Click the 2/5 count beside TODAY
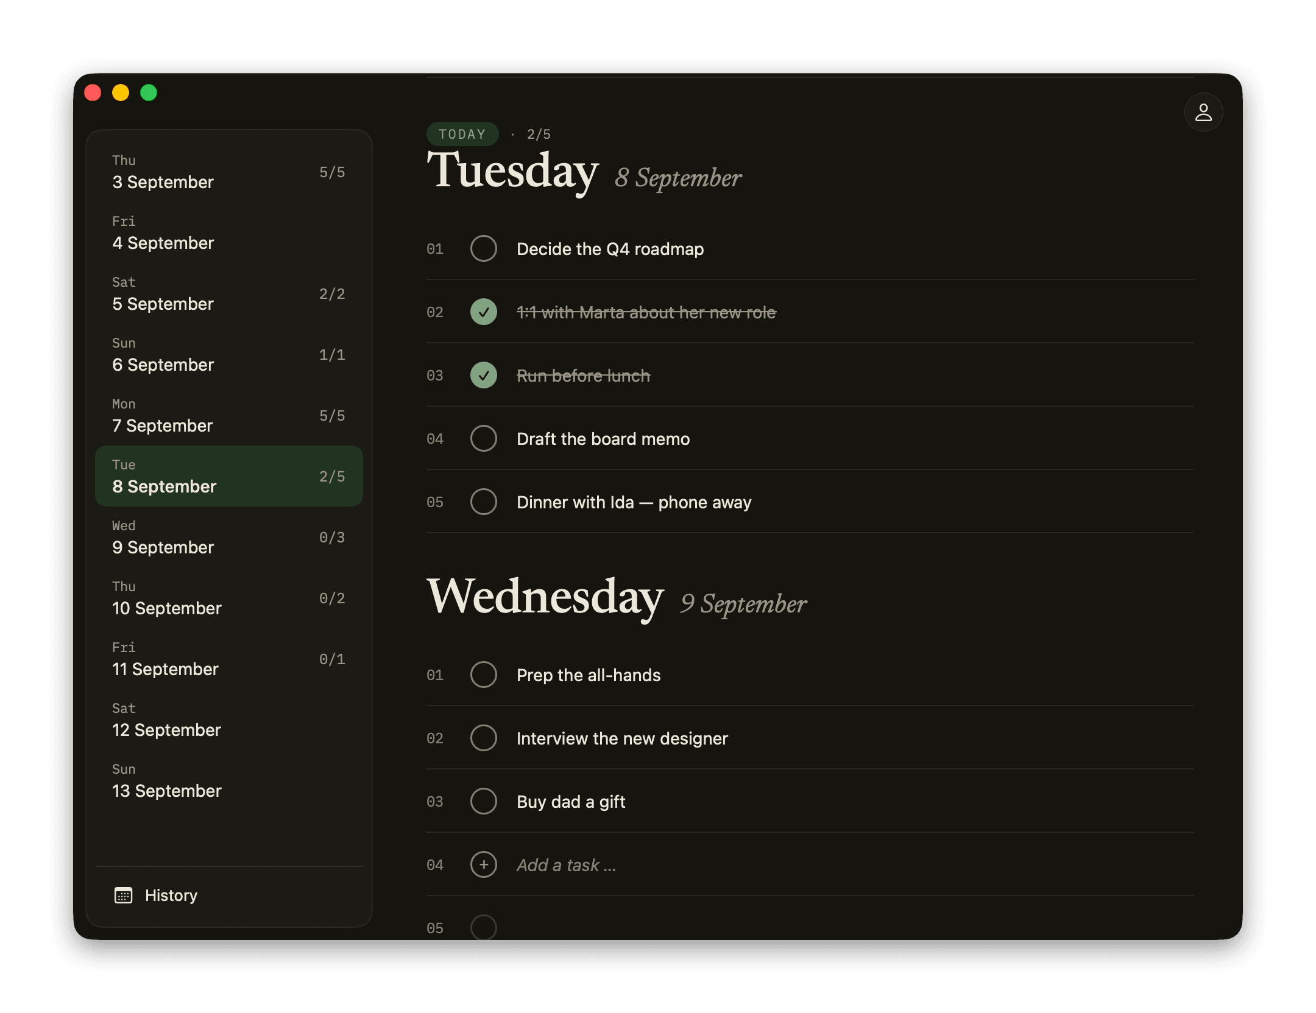Image resolution: width=1316 pixels, height=1013 pixels. 539,135
